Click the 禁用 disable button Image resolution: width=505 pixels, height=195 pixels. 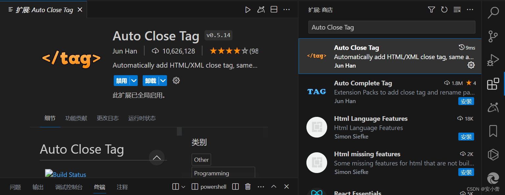(x=121, y=80)
